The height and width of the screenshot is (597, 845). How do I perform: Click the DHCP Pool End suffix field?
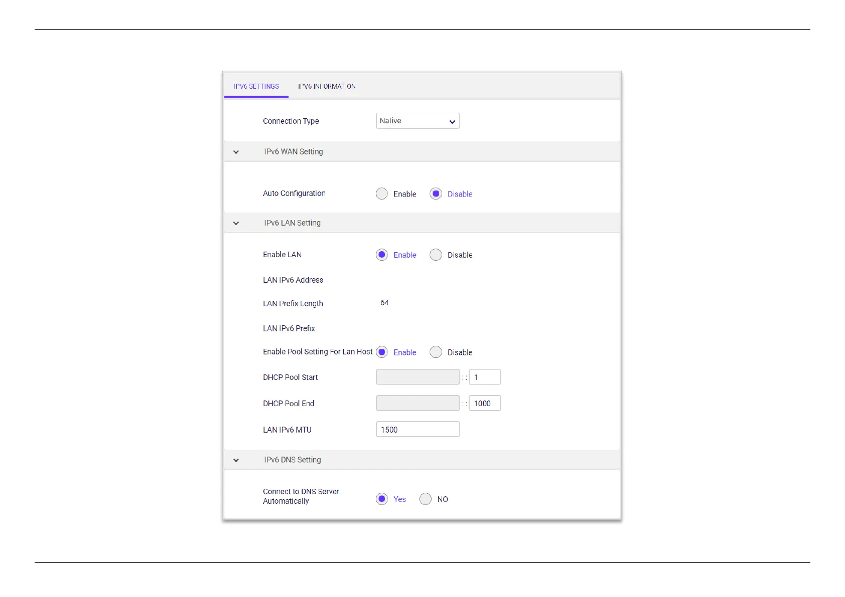[x=485, y=403]
